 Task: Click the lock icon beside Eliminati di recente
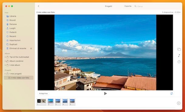(31, 48)
